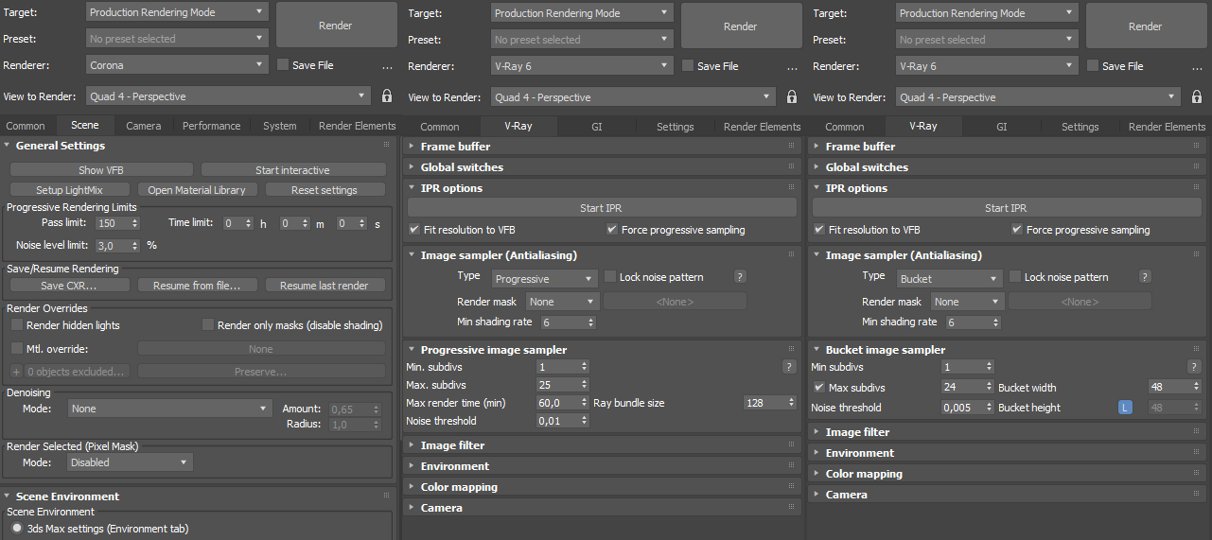Open the View to Render dropdown in middle V-Ray panel
The width and height of the screenshot is (1212, 540).
click(x=633, y=97)
